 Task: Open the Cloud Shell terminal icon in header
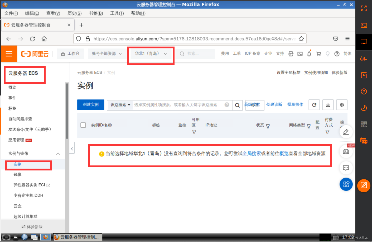tap(300, 54)
